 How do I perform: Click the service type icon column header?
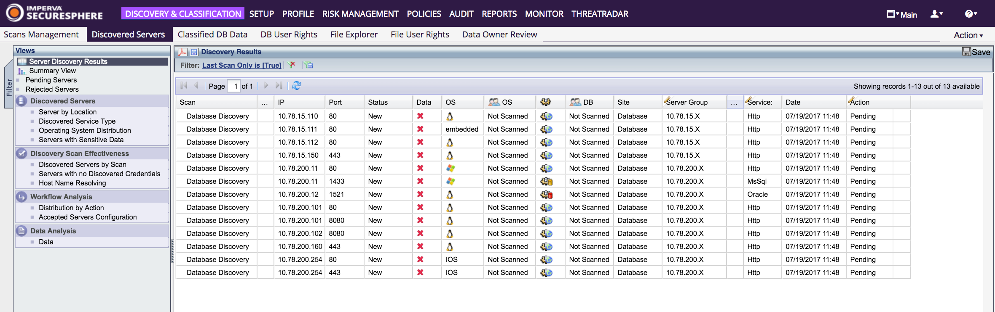(546, 102)
